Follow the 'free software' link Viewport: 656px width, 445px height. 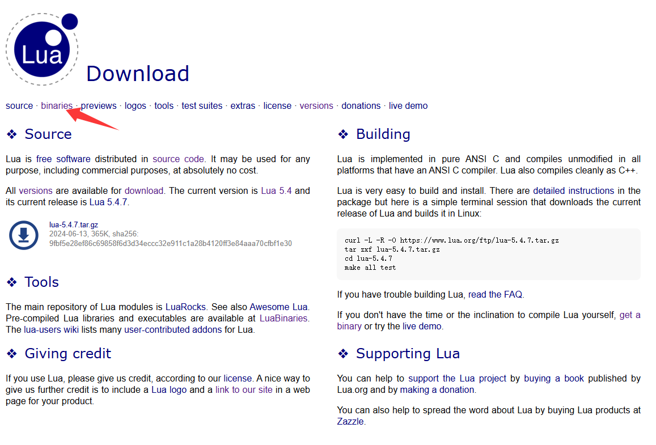63,159
